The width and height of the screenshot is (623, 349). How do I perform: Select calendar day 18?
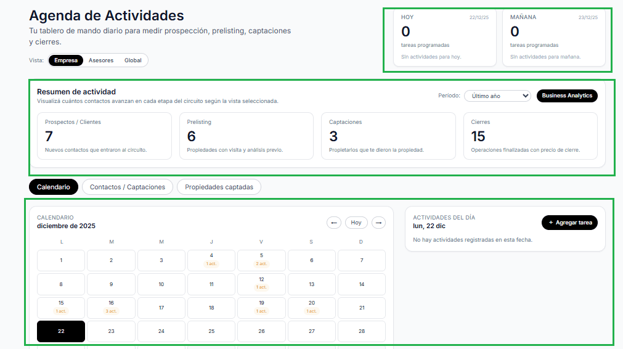211,308
